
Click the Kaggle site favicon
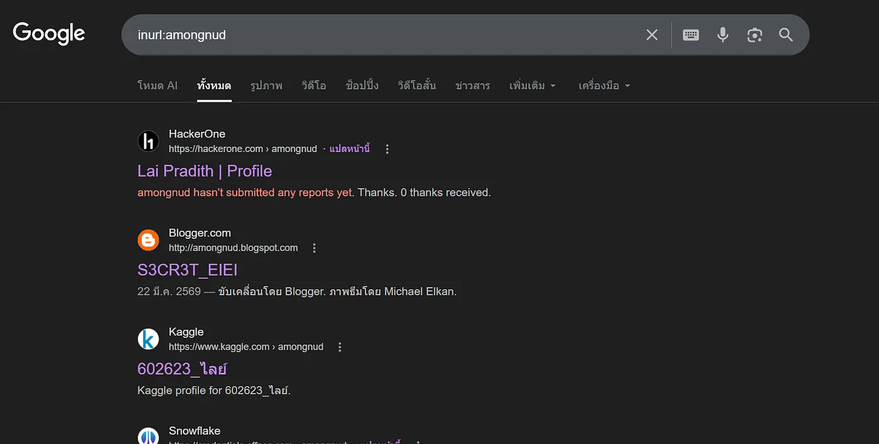point(149,339)
